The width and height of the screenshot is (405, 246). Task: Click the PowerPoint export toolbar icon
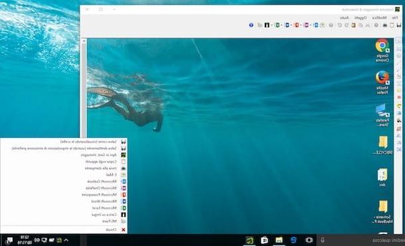[x=297, y=25]
